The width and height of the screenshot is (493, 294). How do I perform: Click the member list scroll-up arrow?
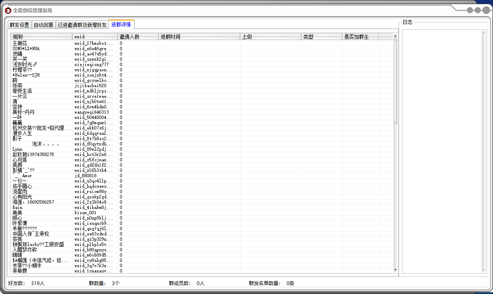point(395,36)
